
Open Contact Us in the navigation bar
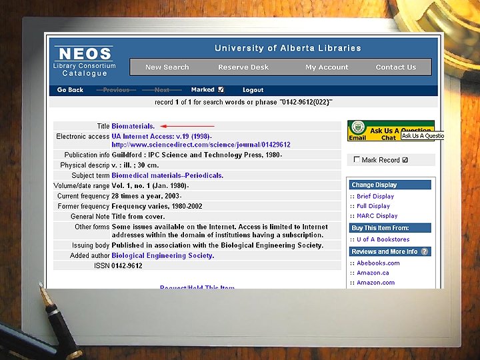396,67
